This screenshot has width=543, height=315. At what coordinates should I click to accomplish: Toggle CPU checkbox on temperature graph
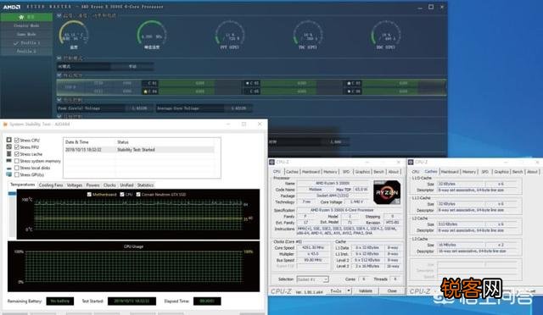pyautogui.click(x=122, y=194)
